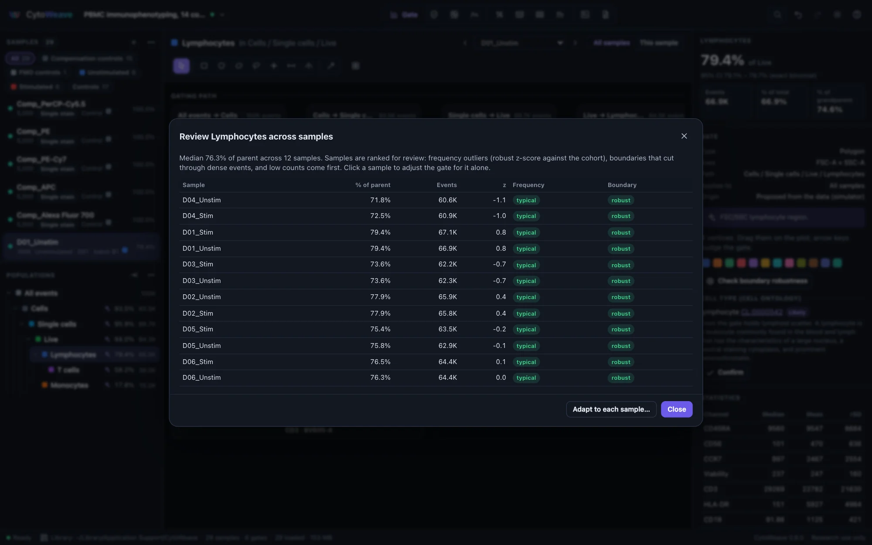872x545 pixels.
Task: Select the D03_Unstim sample row
Action: point(436,281)
